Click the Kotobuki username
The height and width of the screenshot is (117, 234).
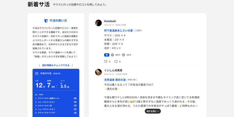click(x=110, y=21)
